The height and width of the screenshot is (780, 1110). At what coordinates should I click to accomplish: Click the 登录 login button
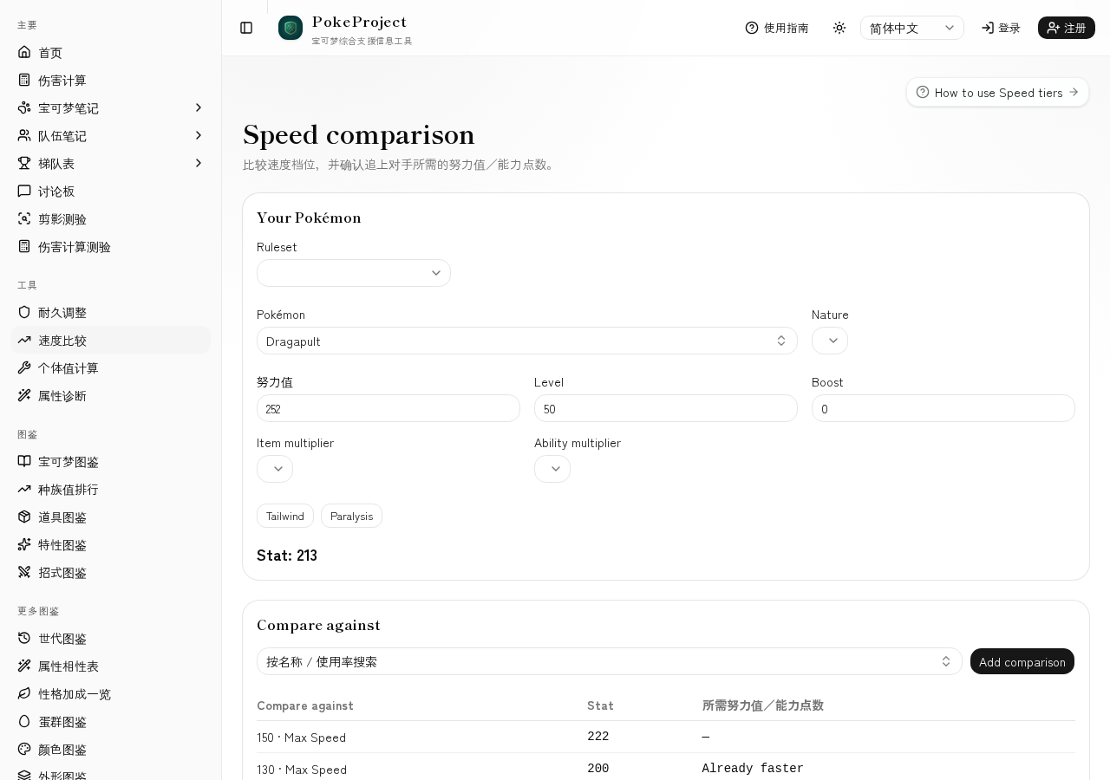1001,28
